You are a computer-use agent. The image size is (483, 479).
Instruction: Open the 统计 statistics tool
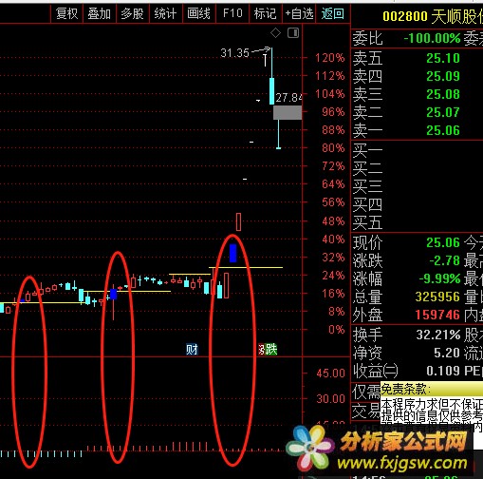165,13
